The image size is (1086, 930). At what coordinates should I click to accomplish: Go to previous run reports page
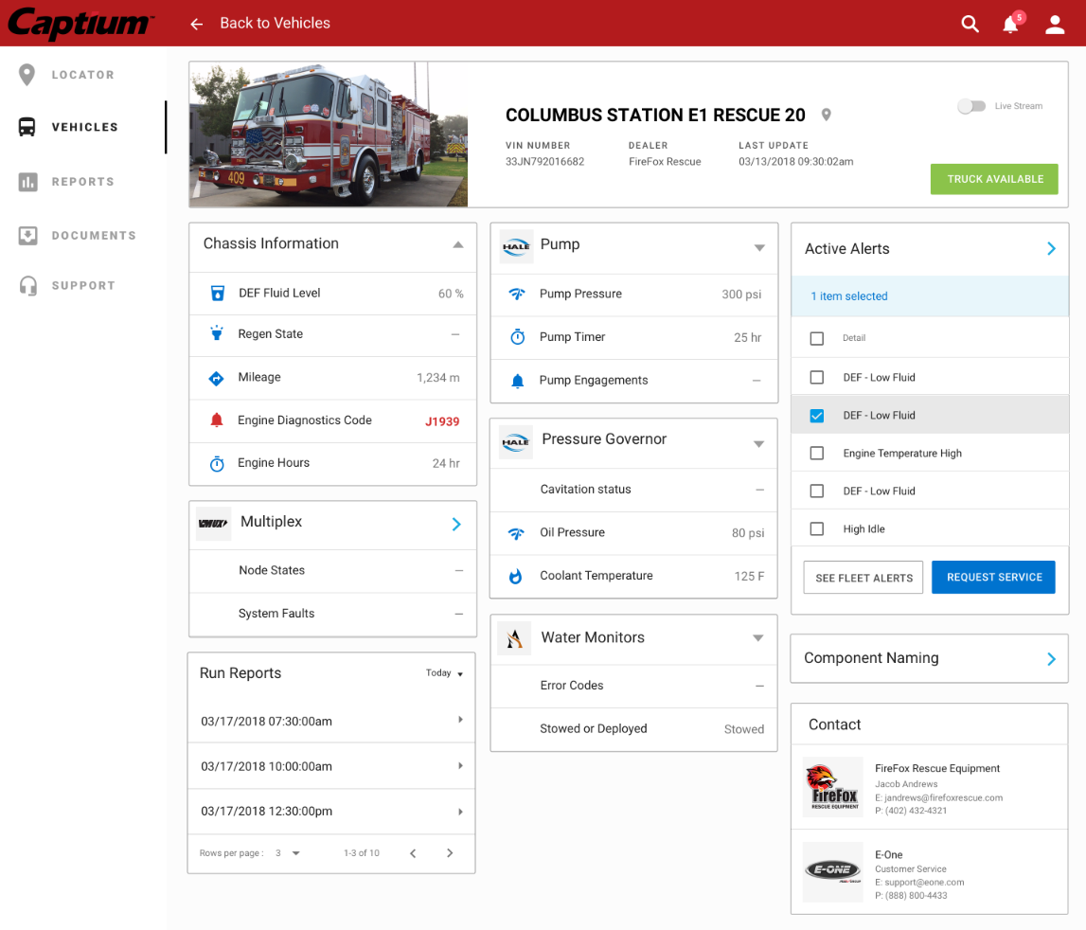[413, 853]
